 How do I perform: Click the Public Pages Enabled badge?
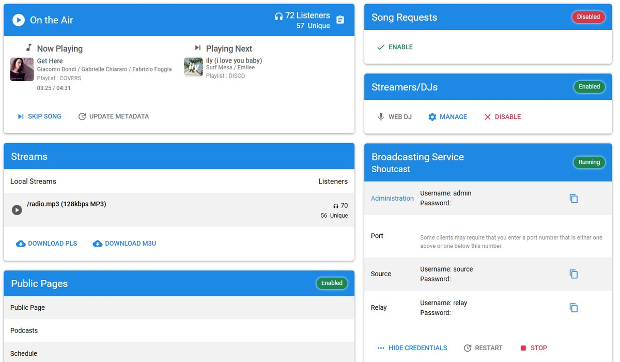332,283
